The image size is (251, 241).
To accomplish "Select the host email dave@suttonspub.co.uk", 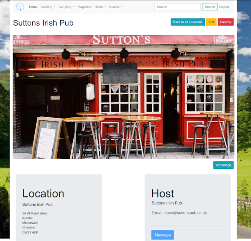I will click(x=185, y=213).
